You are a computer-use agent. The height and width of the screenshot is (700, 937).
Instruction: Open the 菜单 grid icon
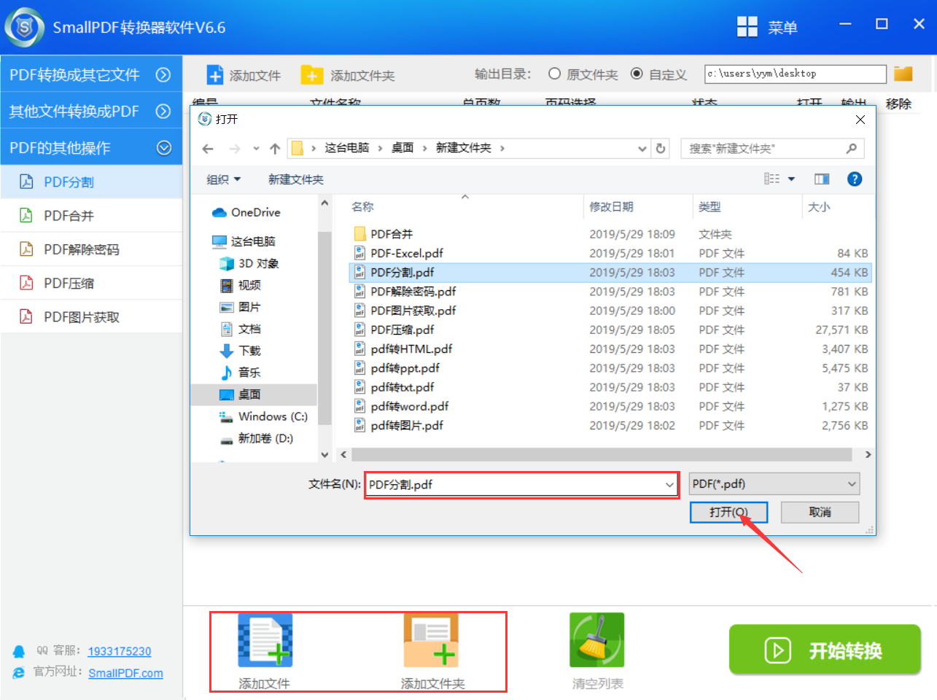[747, 27]
